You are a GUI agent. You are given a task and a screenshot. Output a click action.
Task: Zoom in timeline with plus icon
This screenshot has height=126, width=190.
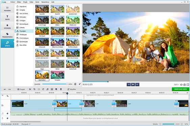[182, 124]
